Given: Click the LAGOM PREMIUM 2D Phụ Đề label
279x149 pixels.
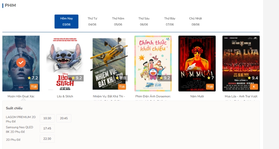Looking at the screenshot, I should pos(21,119).
